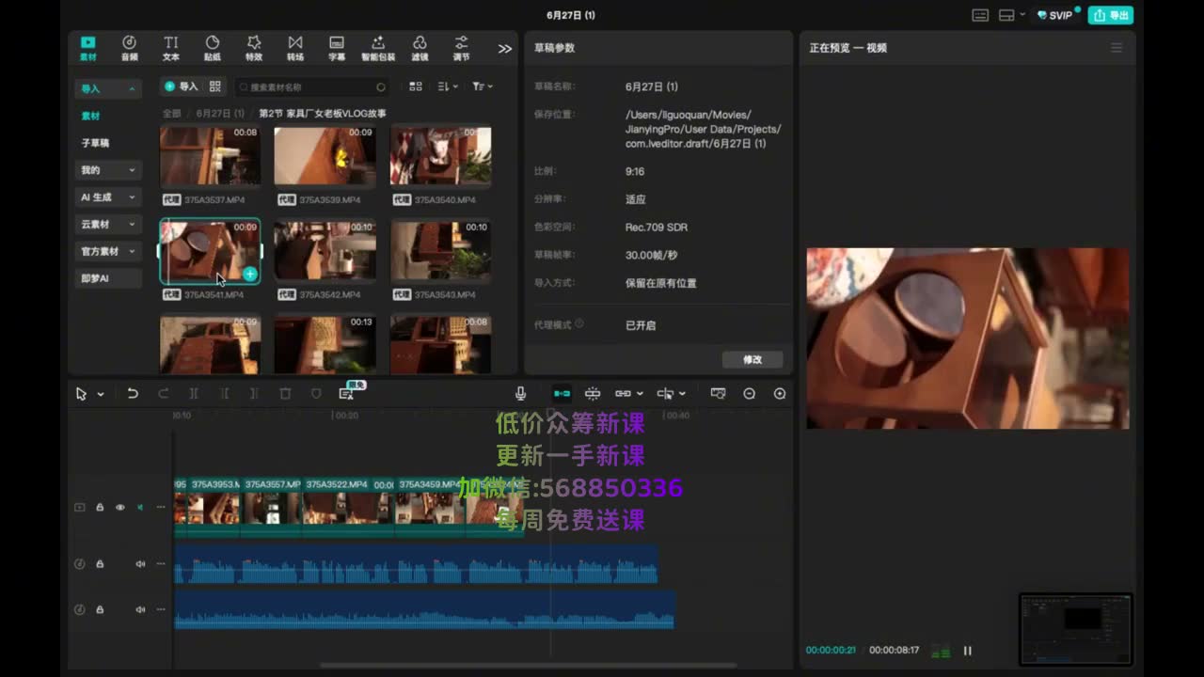This screenshot has height=677, width=1204.
Task: Show the 代理模式 info tooltip icon
Action: 579,323
